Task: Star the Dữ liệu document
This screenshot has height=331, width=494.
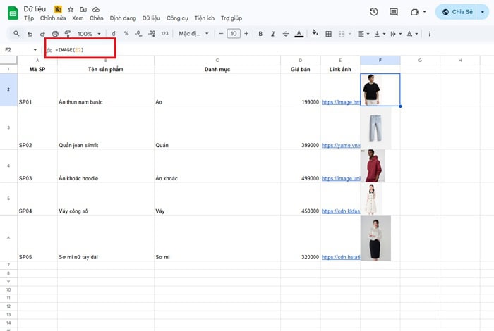Action: 71,9
